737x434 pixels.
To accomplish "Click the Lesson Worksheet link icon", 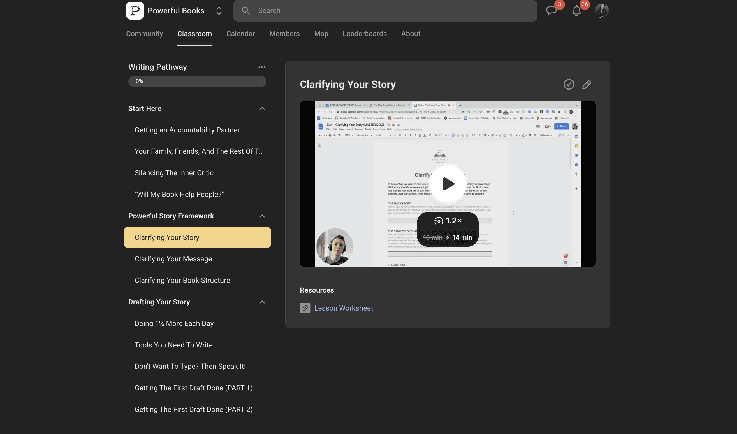I will coord(305,308).
